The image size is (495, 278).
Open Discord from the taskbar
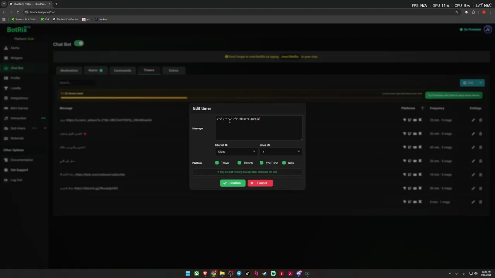(x=299, y=273)
